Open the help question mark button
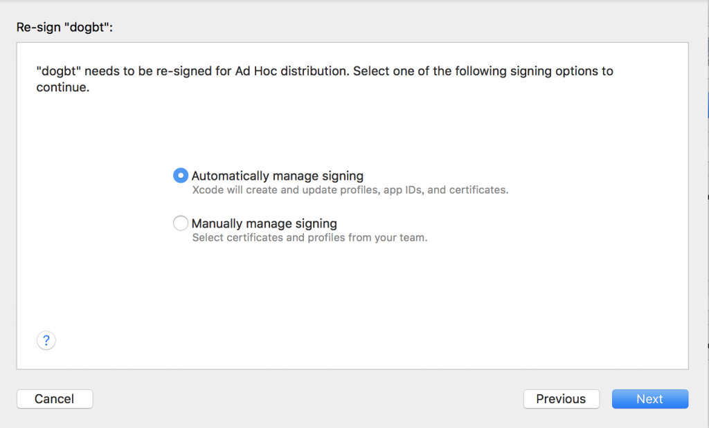 tap(46, 340)
